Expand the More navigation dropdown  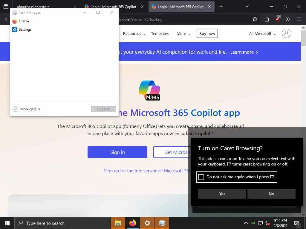click(184, 33)
